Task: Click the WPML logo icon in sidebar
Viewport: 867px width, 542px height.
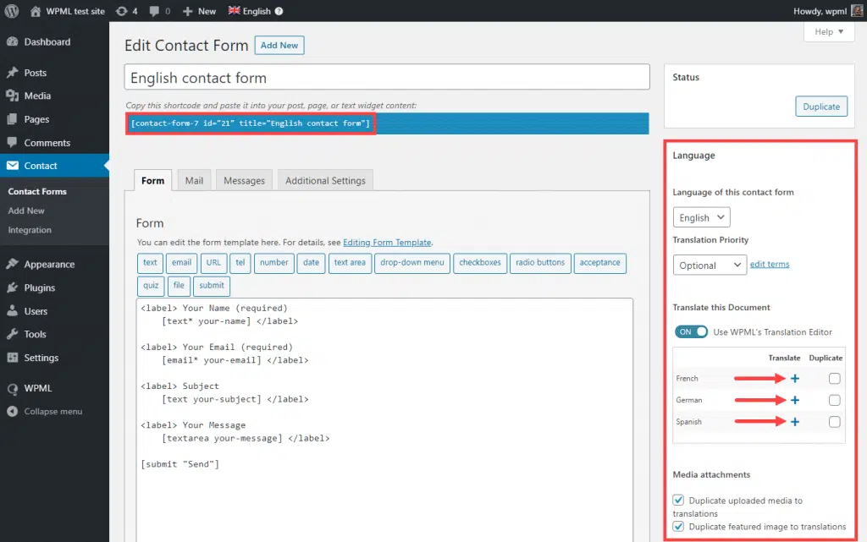Action: click(12, 389)
